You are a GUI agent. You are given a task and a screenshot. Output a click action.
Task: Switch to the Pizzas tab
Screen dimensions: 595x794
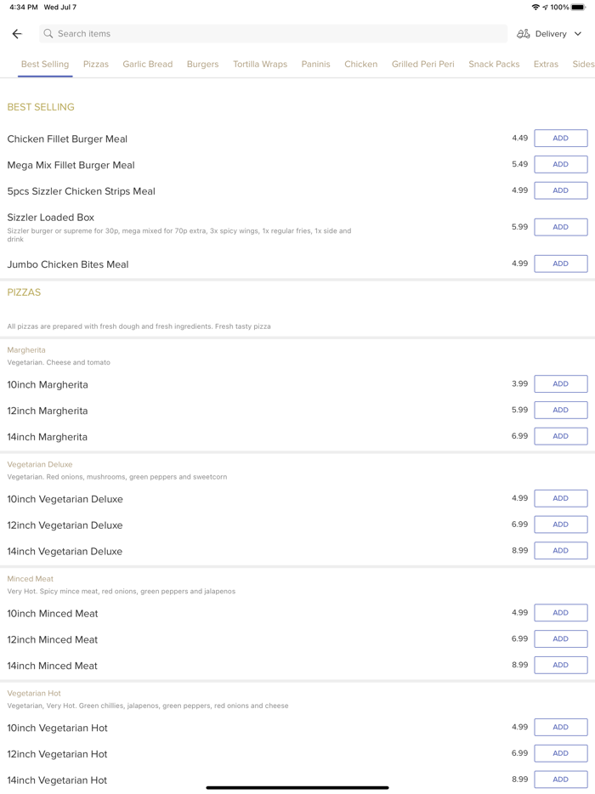point(96,65)
